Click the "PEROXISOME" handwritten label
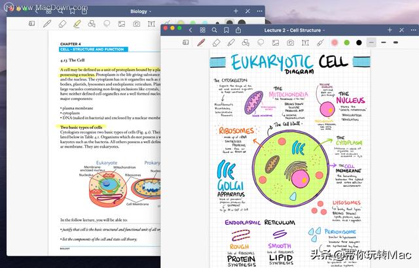Screen dimensions: 419x268 coord(340,231)
